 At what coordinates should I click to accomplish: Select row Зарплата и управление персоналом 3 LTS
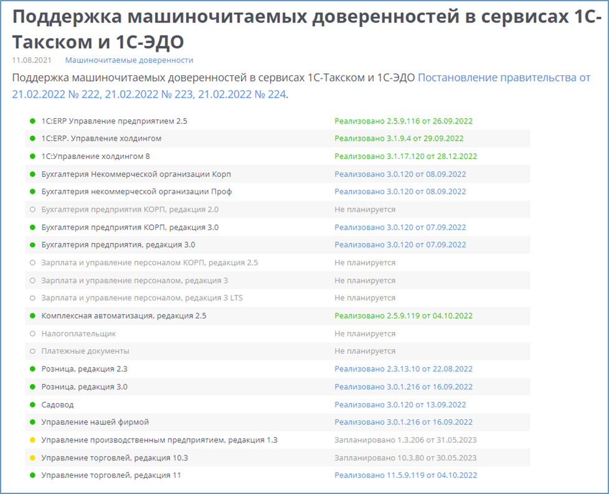tap(278, 298)
